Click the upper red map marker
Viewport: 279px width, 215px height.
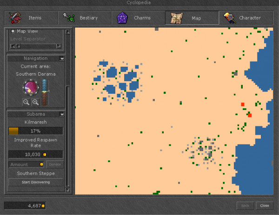[x=243, y=104]
